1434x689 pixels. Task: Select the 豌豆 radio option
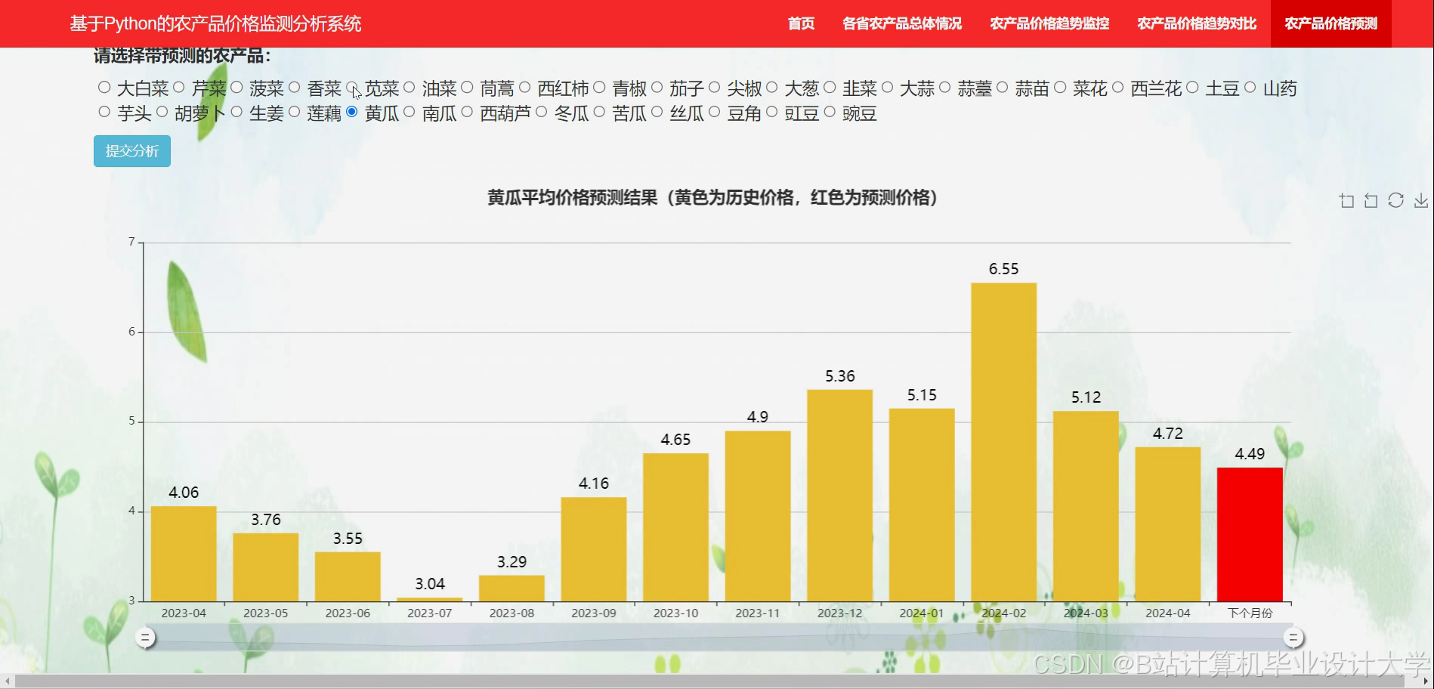coord(830,112)
